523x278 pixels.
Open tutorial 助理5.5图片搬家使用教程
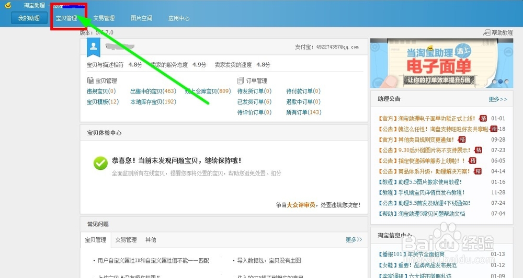420,182
